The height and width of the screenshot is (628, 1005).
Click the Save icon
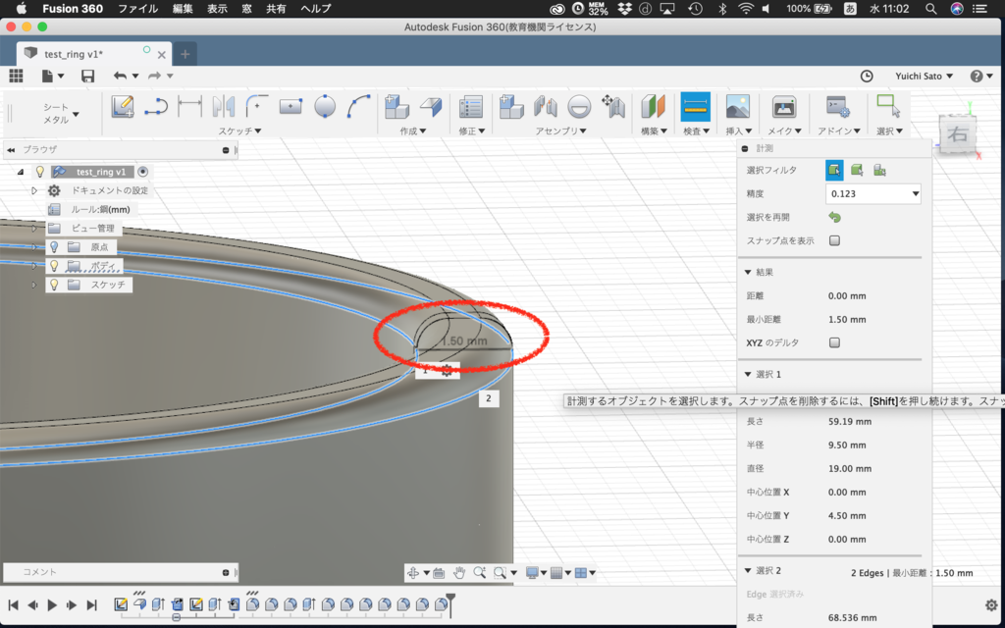click(87, 76)
